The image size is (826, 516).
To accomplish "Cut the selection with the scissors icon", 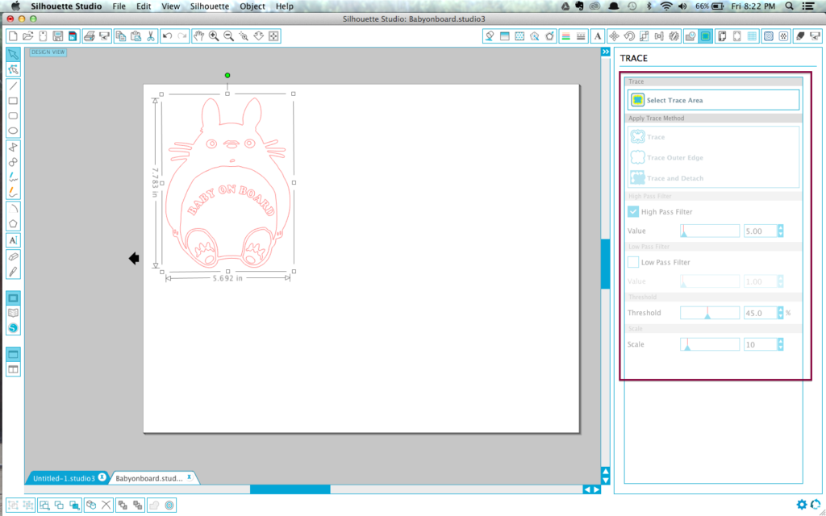I will (x=151, y=36).
